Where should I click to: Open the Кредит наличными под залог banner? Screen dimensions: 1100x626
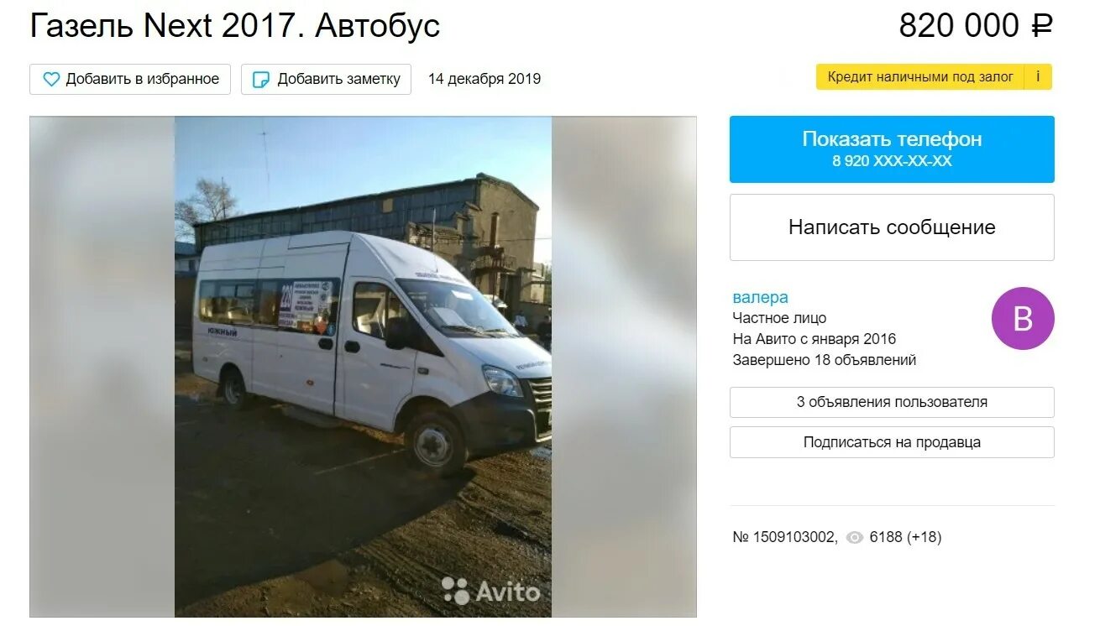coord(921,76)
